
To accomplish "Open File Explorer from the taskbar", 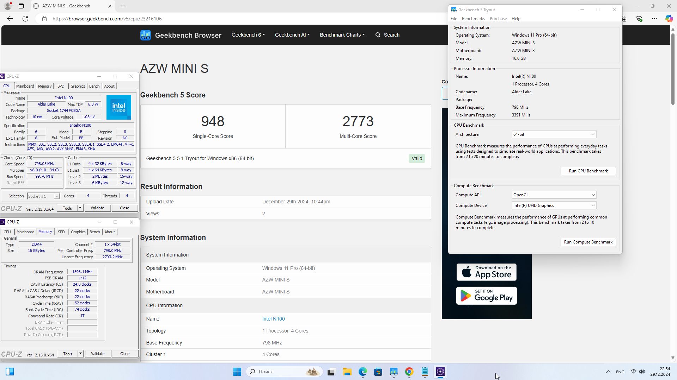I will point(347,372).
